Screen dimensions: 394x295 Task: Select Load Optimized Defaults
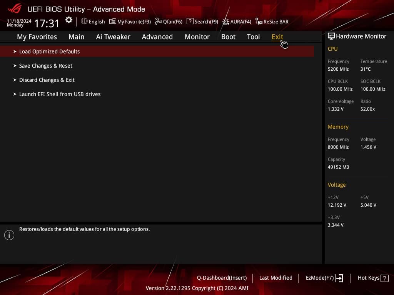click(157, 51)
